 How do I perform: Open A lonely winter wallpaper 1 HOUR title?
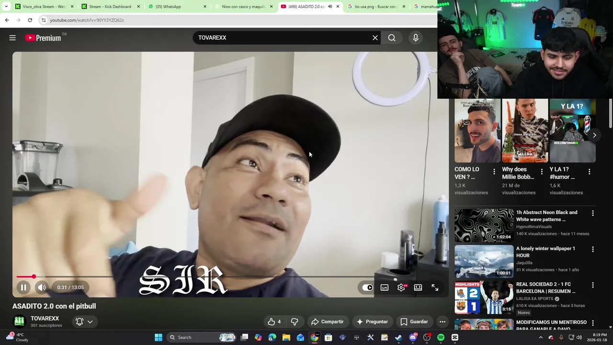pos(545,252)
